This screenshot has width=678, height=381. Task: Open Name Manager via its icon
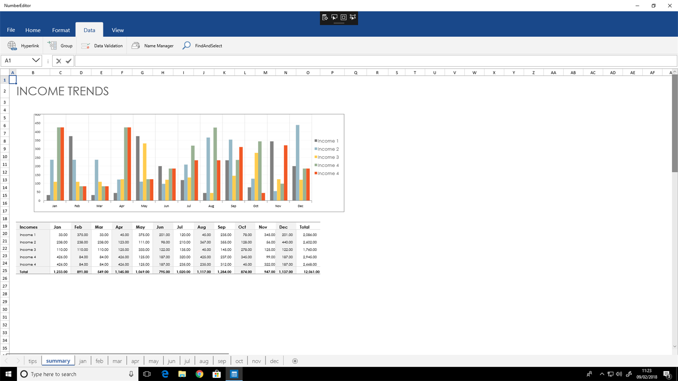tap(136, 46)
